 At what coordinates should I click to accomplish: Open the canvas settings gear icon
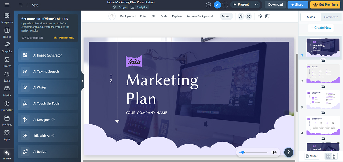pyautogui.click(x=260, y=16)
